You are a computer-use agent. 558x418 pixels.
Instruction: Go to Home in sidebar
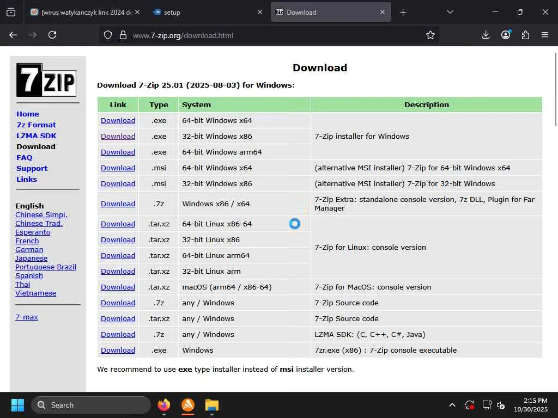coord(28,114)
